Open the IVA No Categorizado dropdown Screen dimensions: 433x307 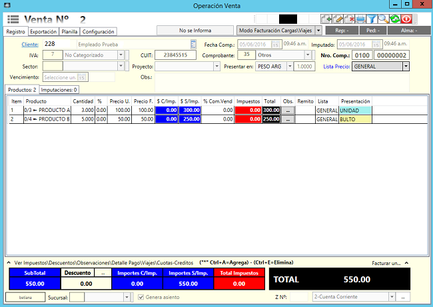click(x=121, y=55)
